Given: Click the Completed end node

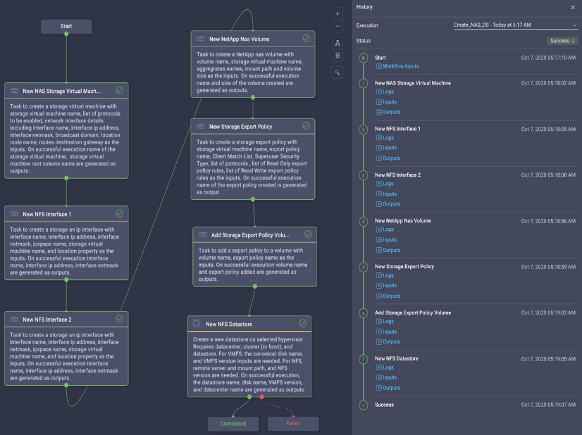Looking at the screenshot, I should coord(233,424).
